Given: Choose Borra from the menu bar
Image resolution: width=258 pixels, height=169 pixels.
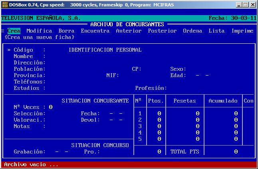Looking at the screenshot, I should click(x=66, y=31).
